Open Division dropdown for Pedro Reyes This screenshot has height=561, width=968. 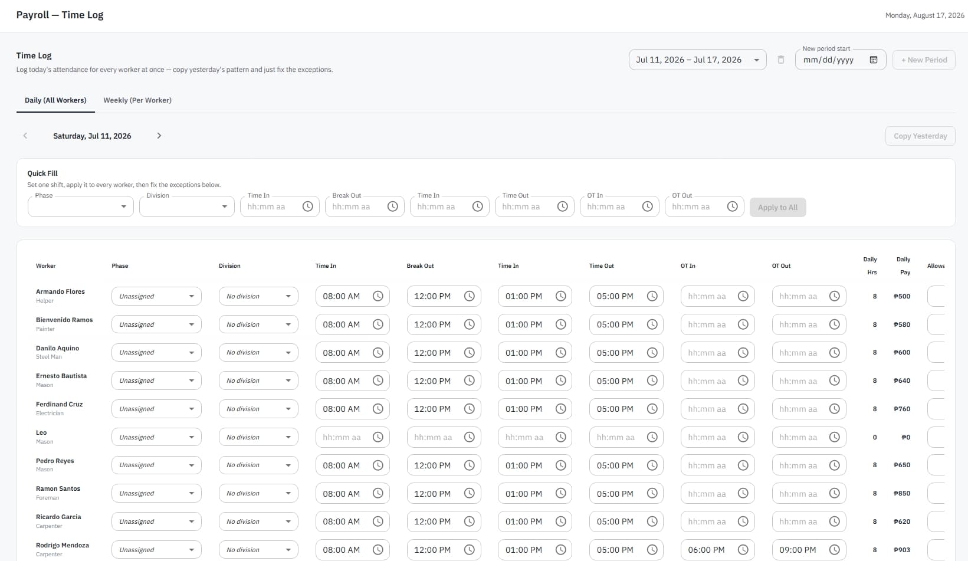pos(258,465)
